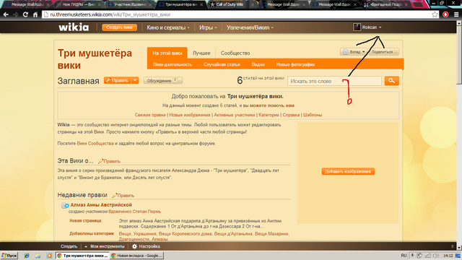Click the можете помочь нам link
This screenshot has height=260, width=462.
272,105
